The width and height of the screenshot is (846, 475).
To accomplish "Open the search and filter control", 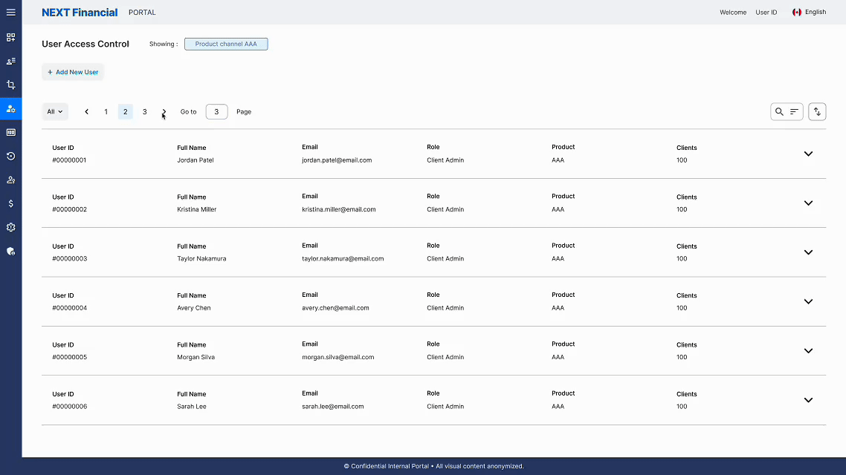I will pyautogui.click(x=787, y=111).
